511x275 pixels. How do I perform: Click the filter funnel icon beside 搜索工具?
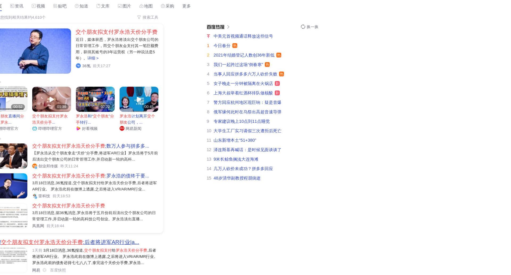(x=139, y=17)
